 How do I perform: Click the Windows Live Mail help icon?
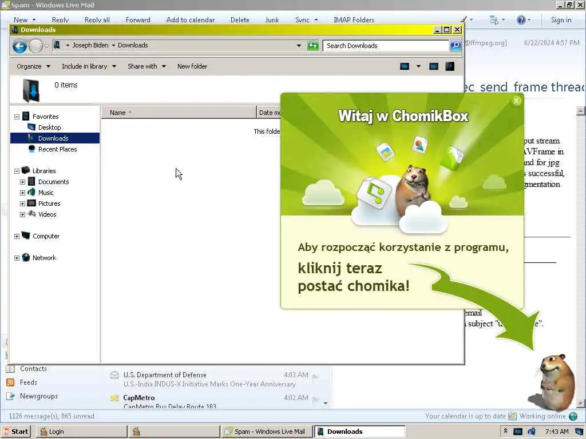[x=521, y=20]
